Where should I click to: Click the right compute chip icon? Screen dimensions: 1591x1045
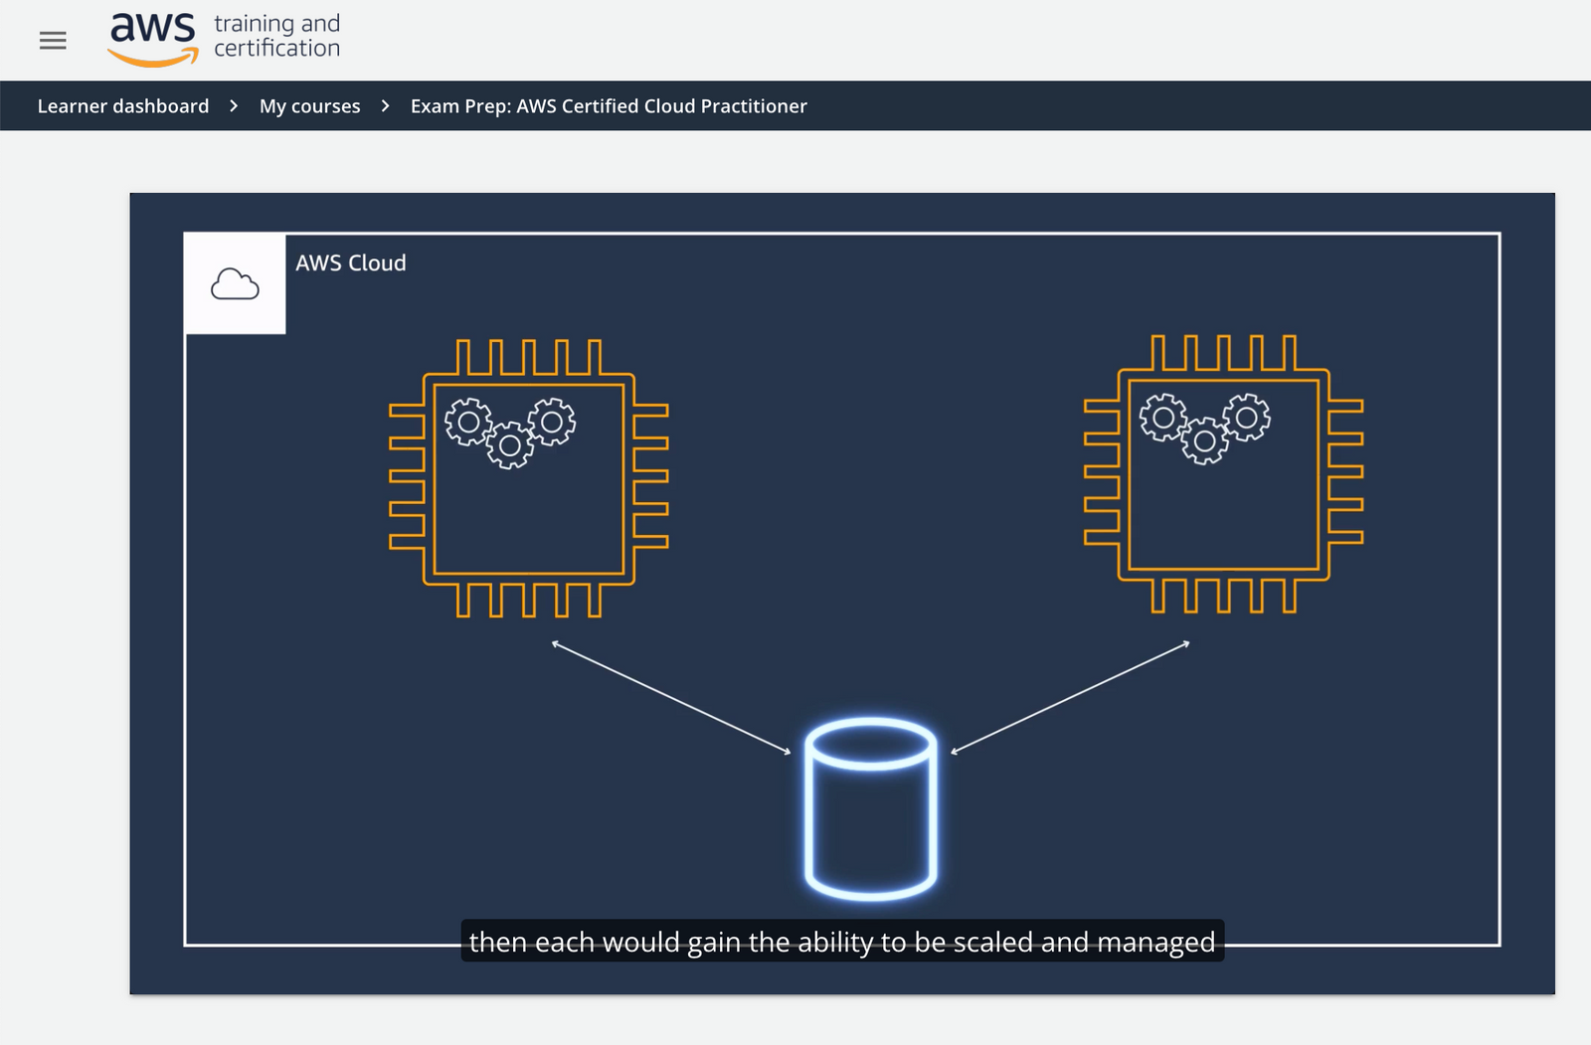coord(1223,474)
